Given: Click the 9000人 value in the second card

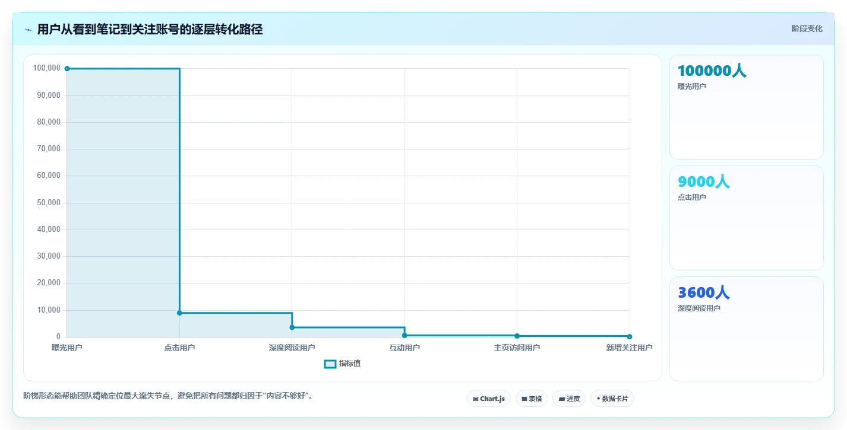Looking at the screenshot, I should point(703,181).
